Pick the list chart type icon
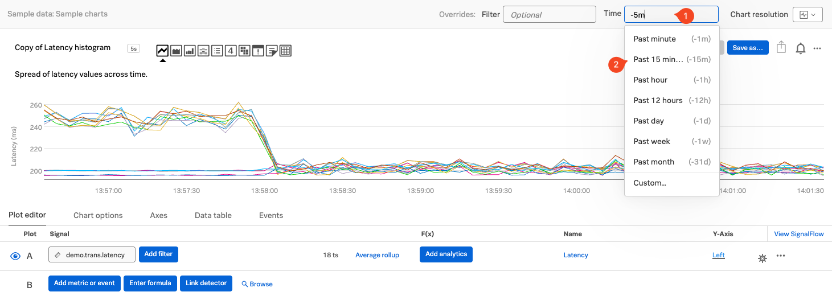 (217, 51)
